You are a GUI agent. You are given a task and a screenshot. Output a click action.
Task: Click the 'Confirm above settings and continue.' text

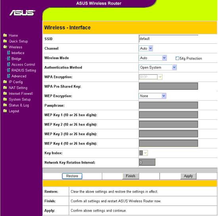click(99, 210)
